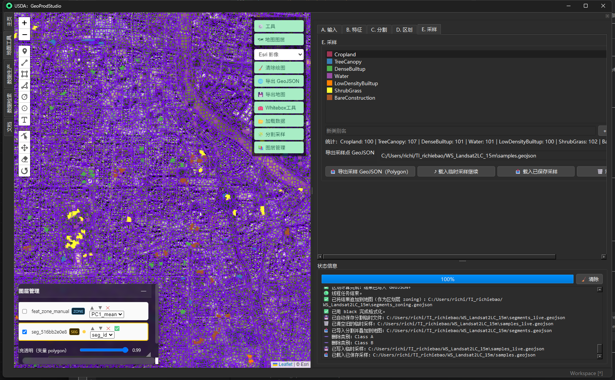Switch to the A. 输入 tab
This screenshot has height=380, width=615.
(329, 29)
